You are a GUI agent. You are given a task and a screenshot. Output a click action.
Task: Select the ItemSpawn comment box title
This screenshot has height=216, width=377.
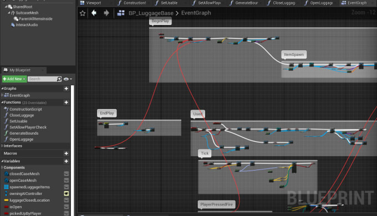pyautogui.click(x=294, y=54)
